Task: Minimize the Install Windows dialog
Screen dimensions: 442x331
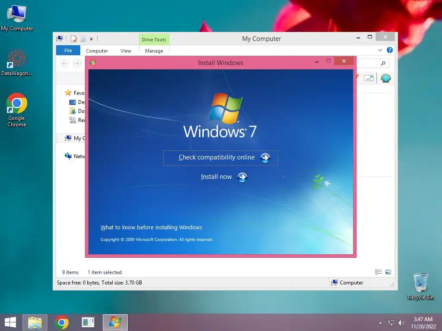Action: pos(317,61)
